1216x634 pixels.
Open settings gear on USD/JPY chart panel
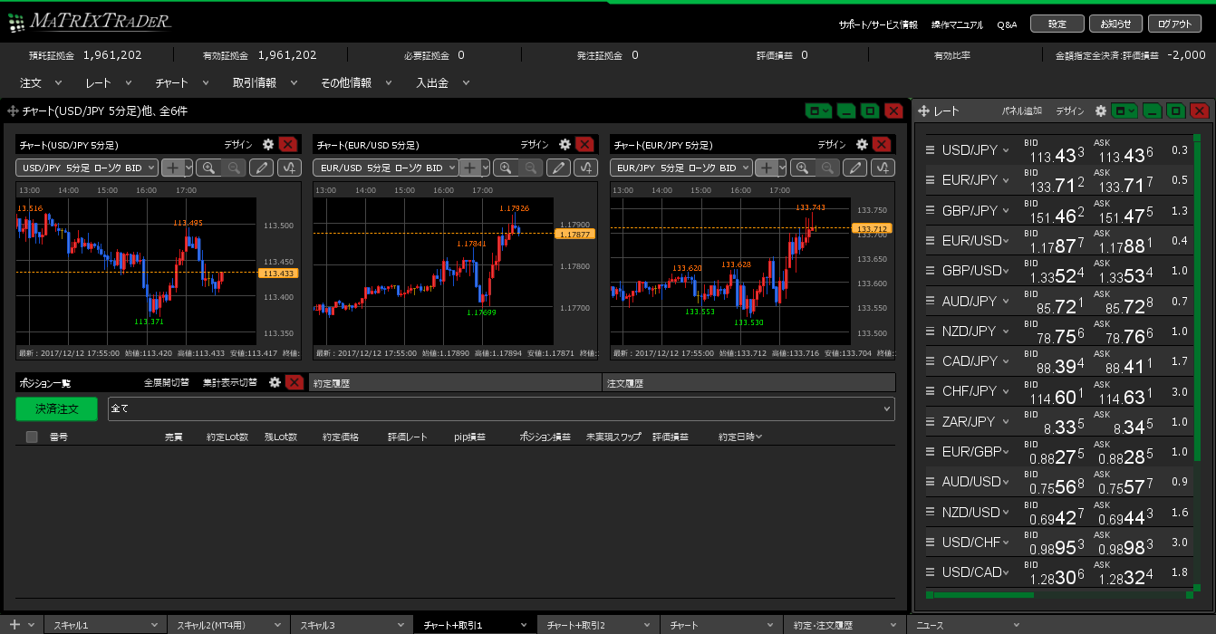click(268, 144)
